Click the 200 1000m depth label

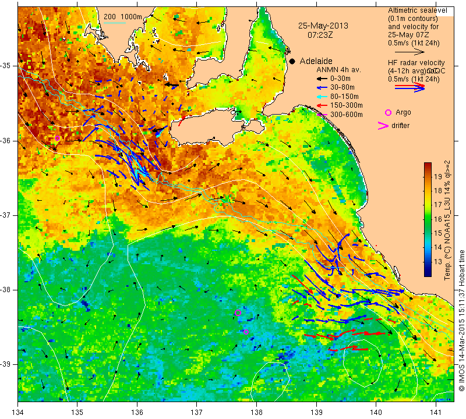123,17
